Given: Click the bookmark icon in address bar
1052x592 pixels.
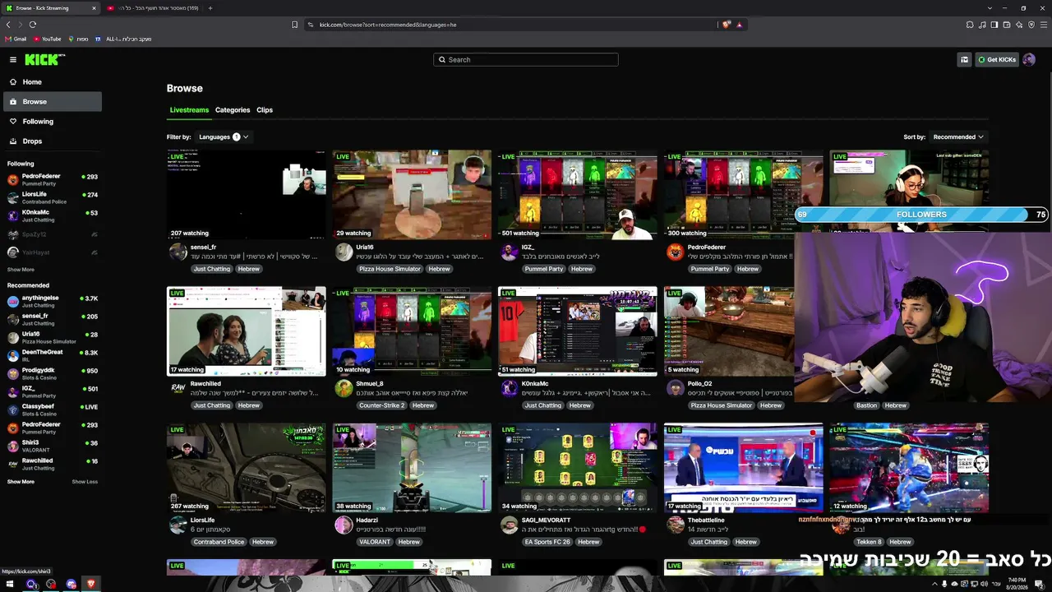Looking at the screenshot, I should [295, 25].
